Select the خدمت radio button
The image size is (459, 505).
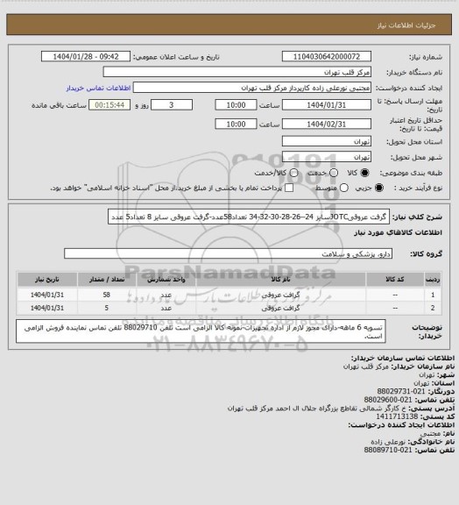(334, 173)
